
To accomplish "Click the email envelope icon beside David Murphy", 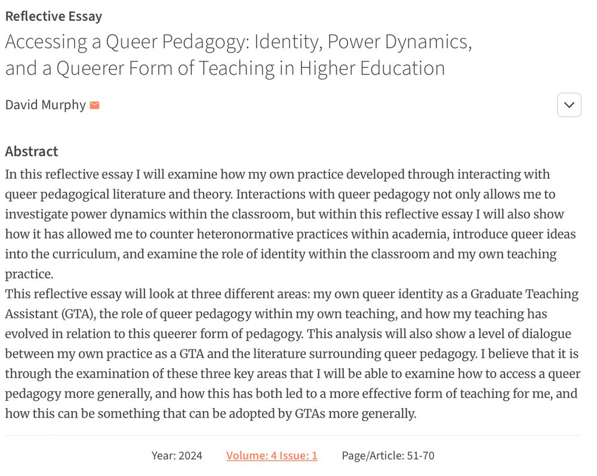I will coord(94,106).
